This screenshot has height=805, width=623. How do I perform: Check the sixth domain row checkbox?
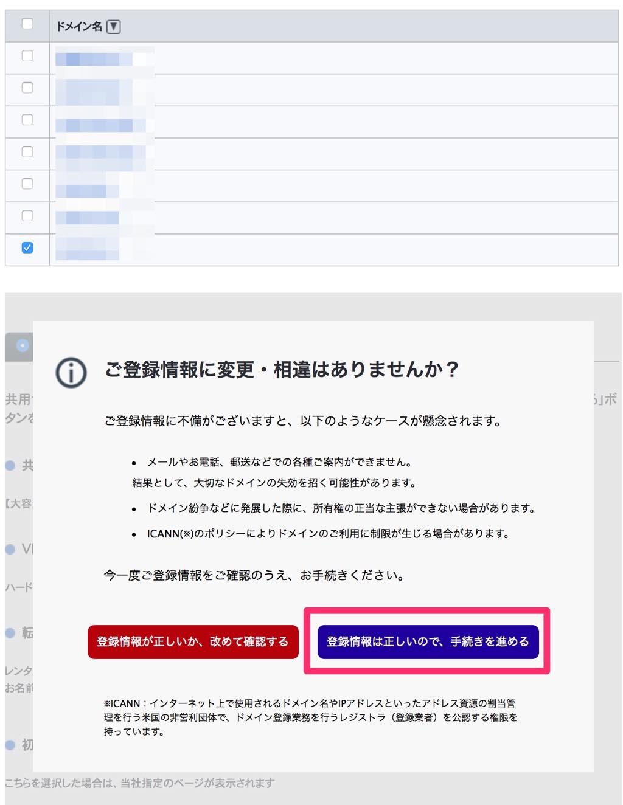pyautogui.click(x=27, y=216)
